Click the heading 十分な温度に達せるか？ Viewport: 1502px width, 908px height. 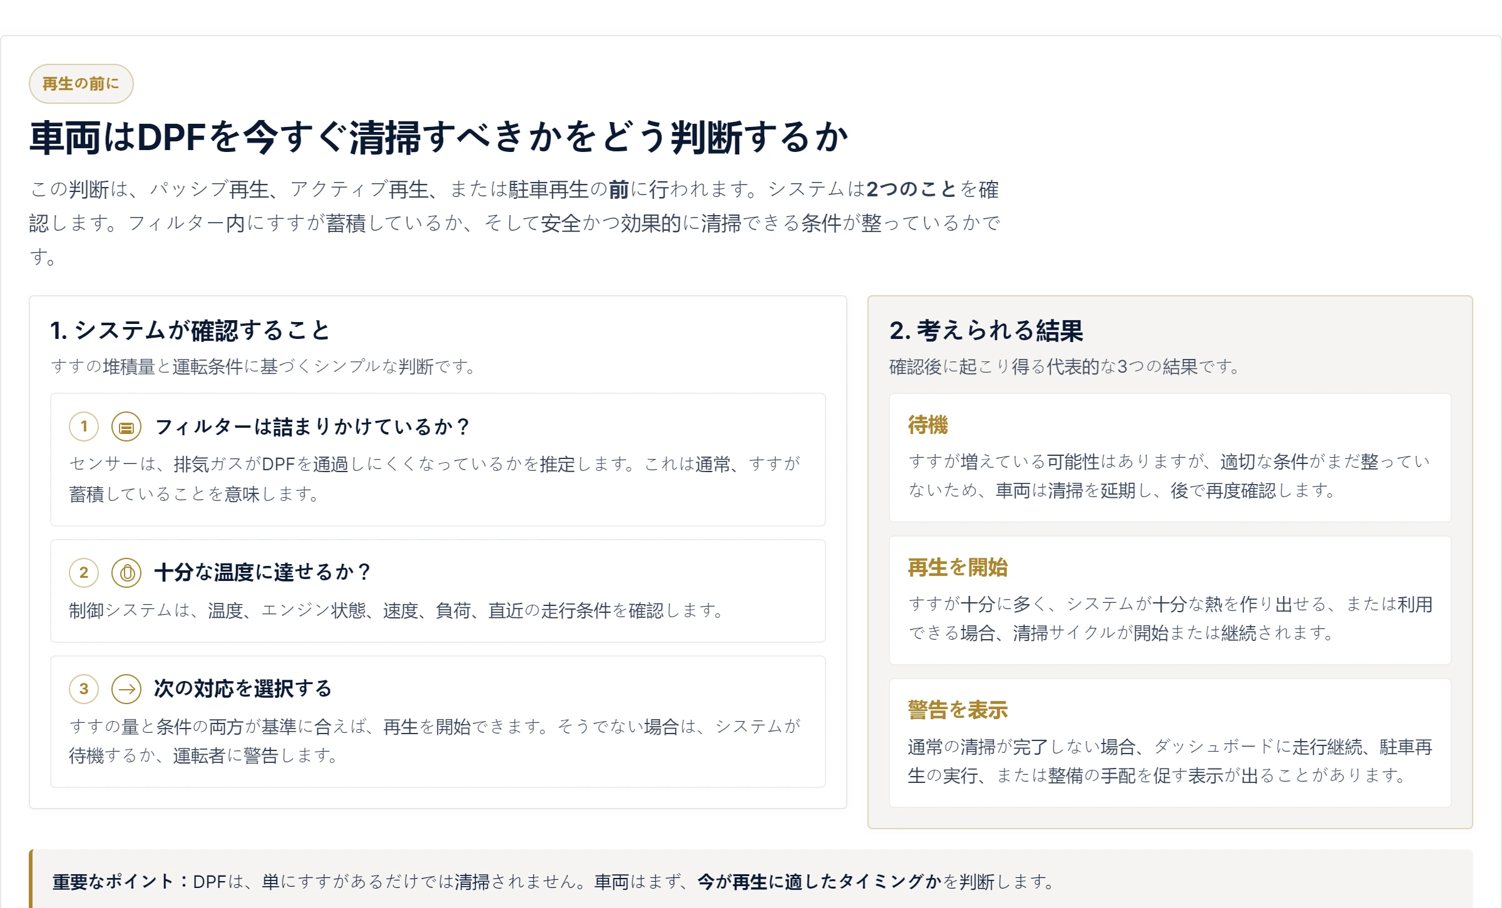click(263, 572)
